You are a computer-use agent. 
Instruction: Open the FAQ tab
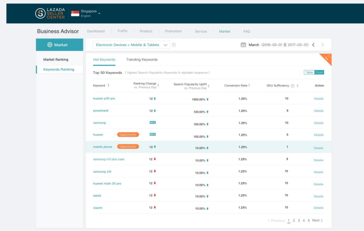(x=246, y=32)
